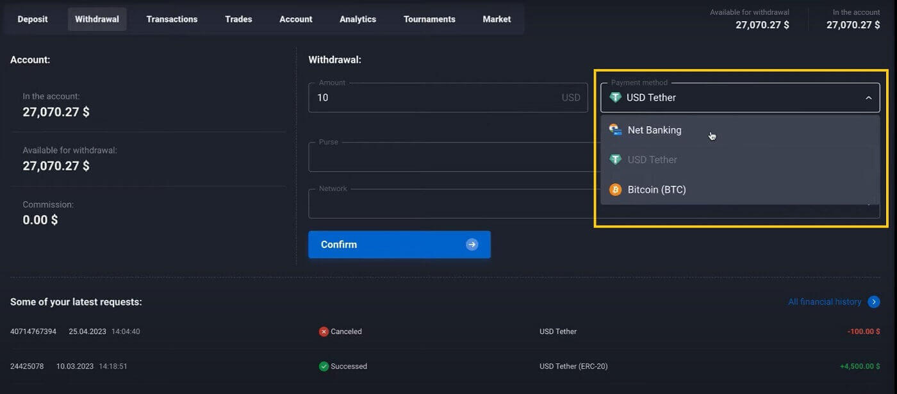Image resolution: width=897 pixels, height=394 pixels.
Task: Select request row 40714767394
Action: tap(33, 332)
